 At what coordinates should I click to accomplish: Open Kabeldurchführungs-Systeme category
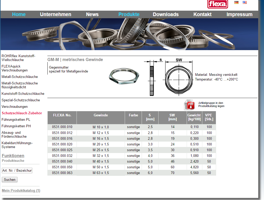pos(17,145)
